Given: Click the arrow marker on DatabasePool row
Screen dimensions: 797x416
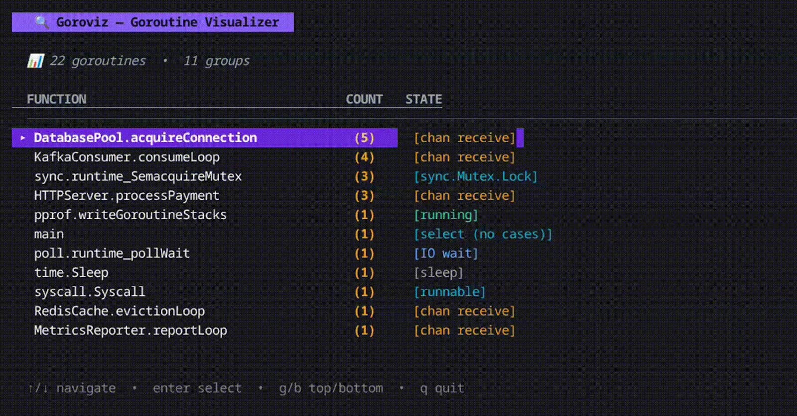Looking at the screenshot, I should [23, 138].
